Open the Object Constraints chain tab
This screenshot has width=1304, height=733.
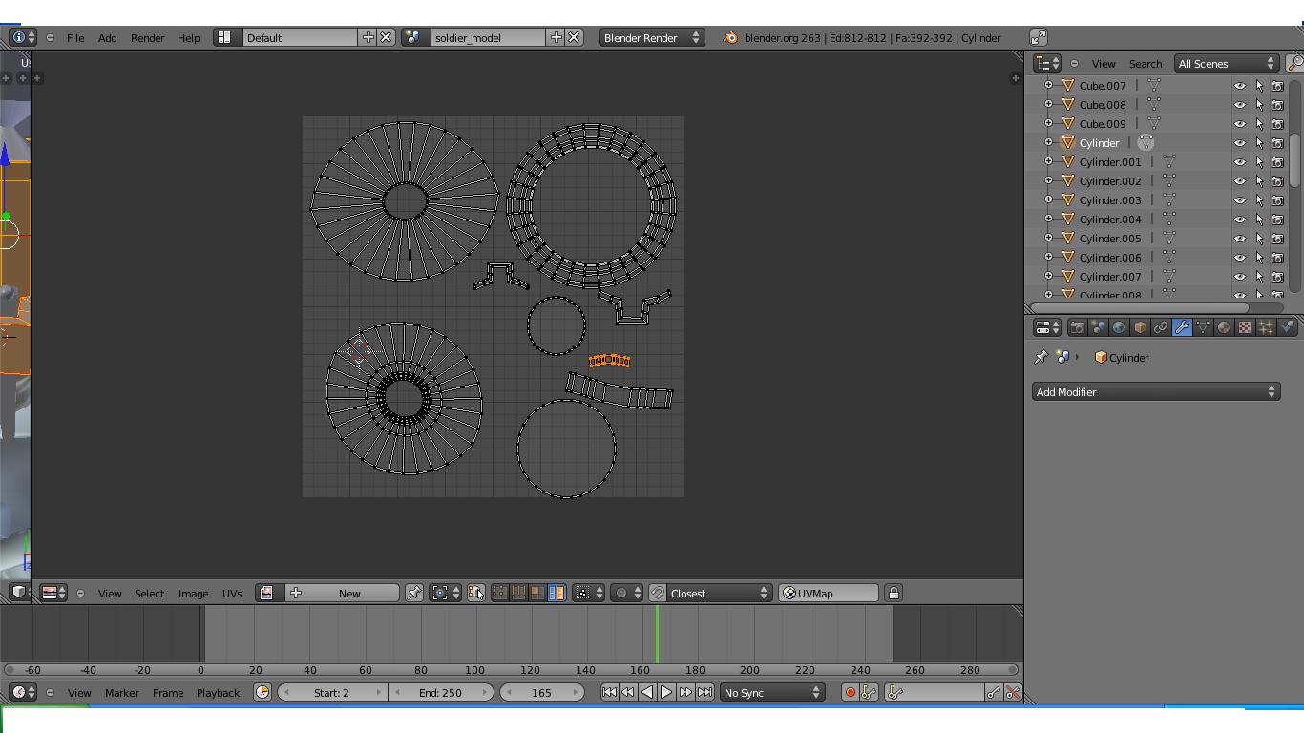pos(1161,327)
